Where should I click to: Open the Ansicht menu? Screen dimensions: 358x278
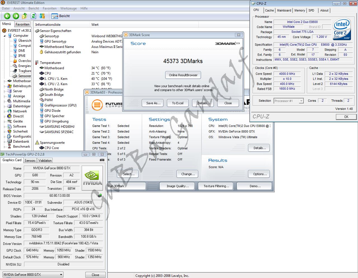tap(19, 8)
